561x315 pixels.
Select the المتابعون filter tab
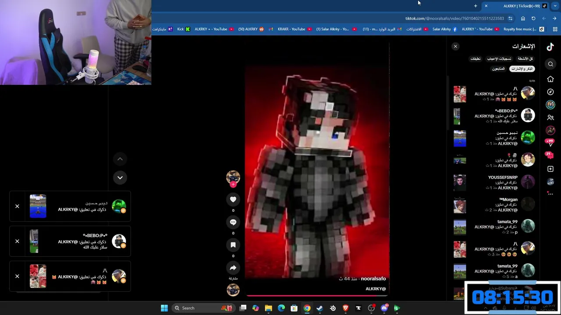pyautogui.click(x=498, y=69)
